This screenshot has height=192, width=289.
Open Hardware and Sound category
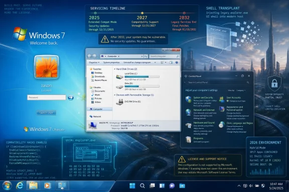coord(204,122)
